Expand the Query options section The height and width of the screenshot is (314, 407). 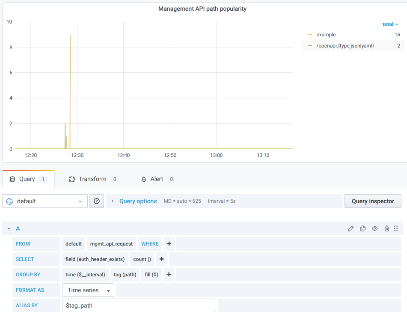coord(138,201)
